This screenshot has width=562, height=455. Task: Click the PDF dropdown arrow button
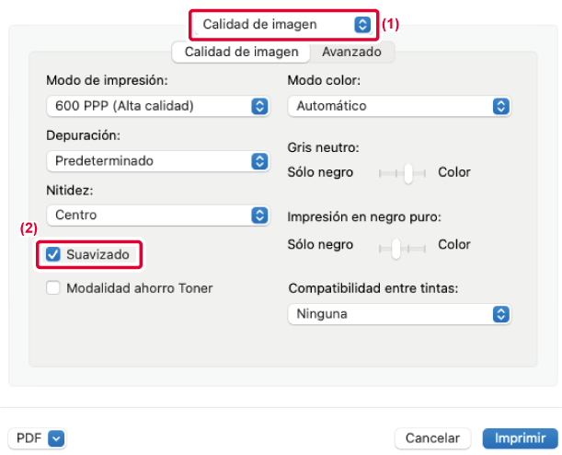[x=55, y=438]
